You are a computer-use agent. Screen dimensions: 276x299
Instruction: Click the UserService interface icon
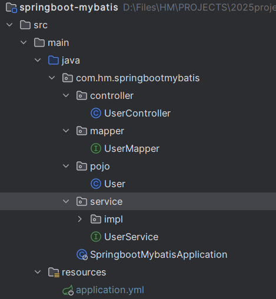[96, 237]
